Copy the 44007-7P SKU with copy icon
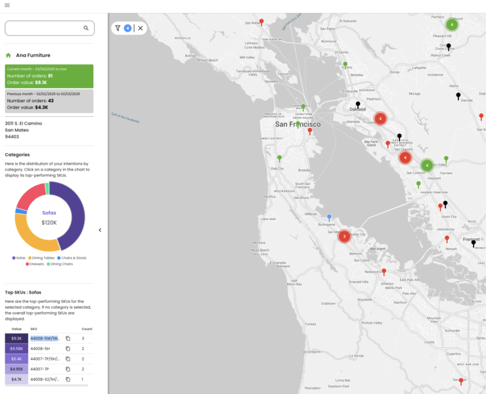486x394 pixels. pos(68,369)
